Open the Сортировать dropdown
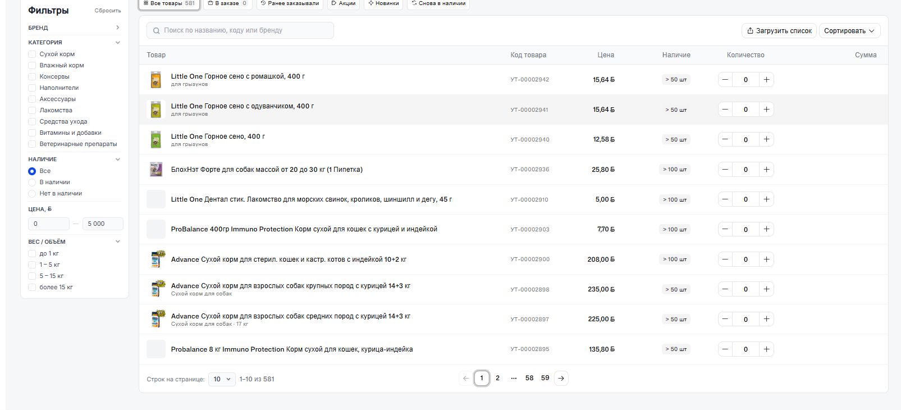Viewport: 901px width, 410px height. point(849,31)
